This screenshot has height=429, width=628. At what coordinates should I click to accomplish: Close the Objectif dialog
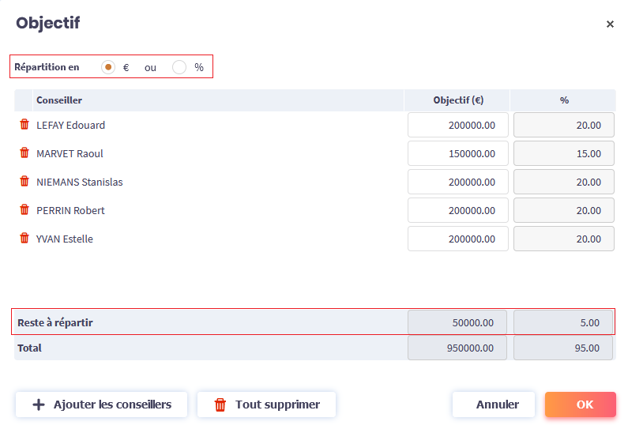(610, 24)
